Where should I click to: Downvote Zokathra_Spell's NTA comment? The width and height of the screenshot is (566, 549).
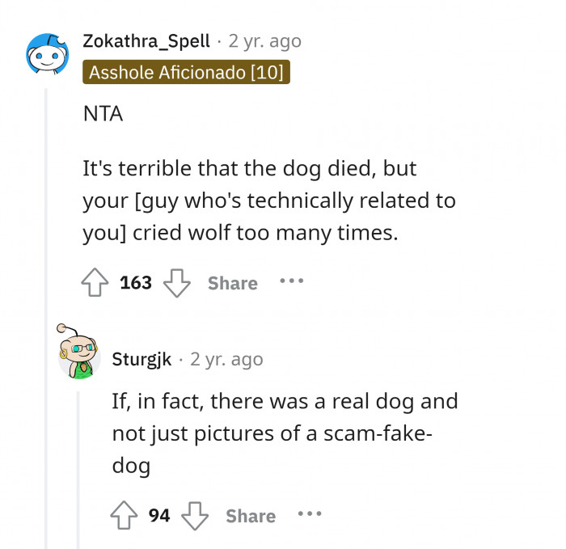point(176,283)
